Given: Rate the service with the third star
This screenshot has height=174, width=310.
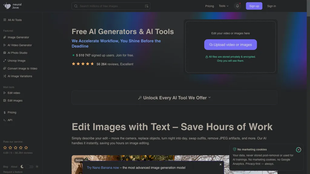Looking at the screenshot, I should coord(15,147).
